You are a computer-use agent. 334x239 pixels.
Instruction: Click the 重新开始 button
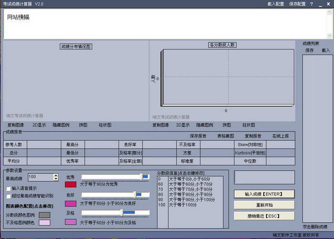(264, 205)
